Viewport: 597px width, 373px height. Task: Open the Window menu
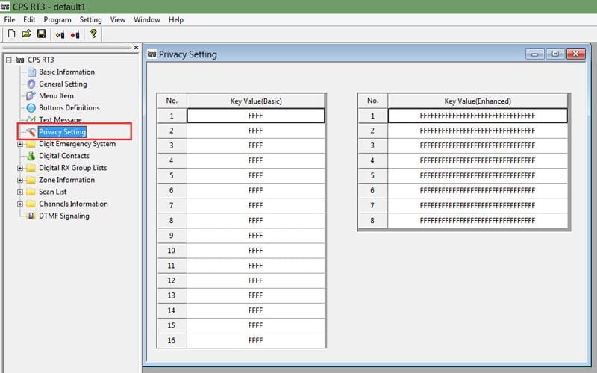coord(146,20)
